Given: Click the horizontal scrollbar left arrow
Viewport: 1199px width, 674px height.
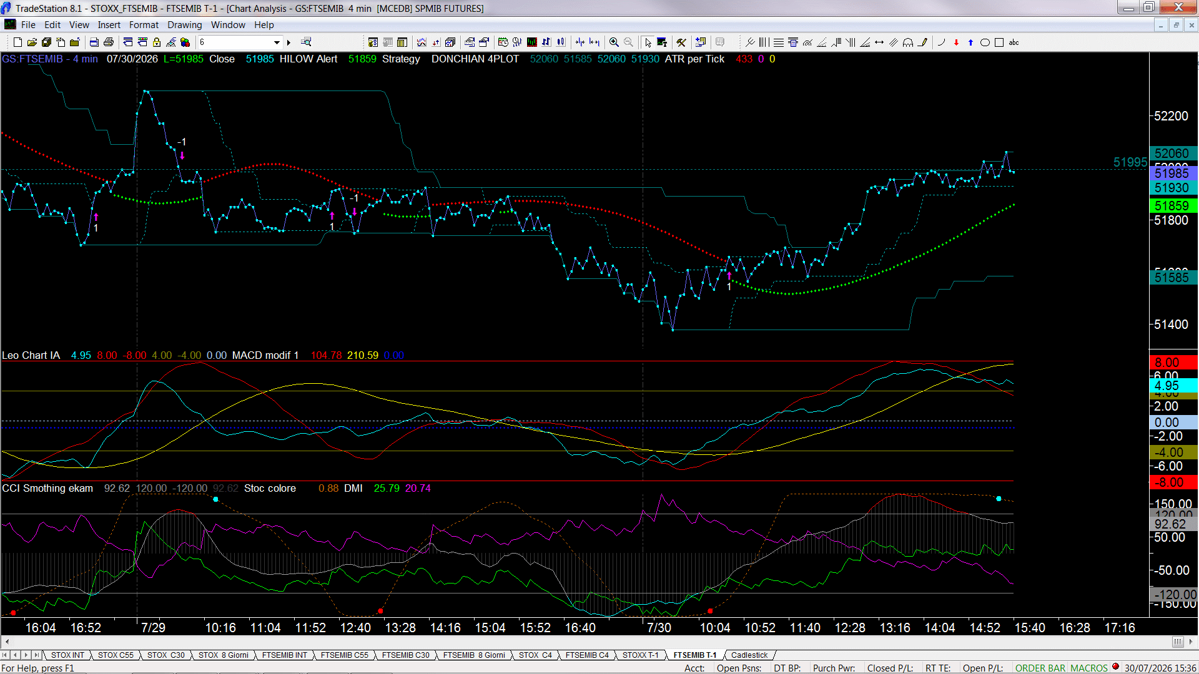Looking at the screenshot, I should pyautogui.click(x=7, y=642).
